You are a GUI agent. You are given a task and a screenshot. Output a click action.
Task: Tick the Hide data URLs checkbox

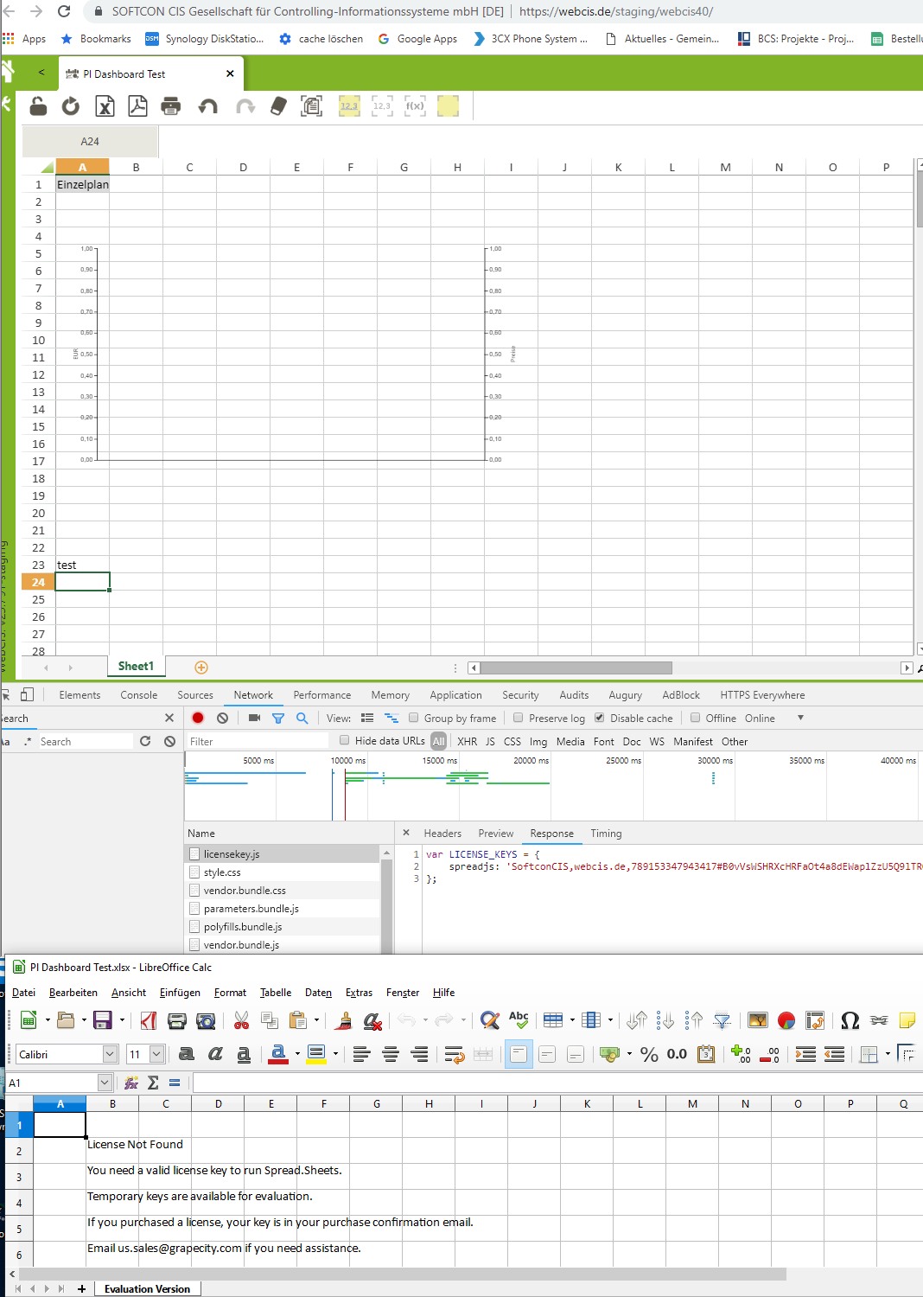click(x=345, y=740)
